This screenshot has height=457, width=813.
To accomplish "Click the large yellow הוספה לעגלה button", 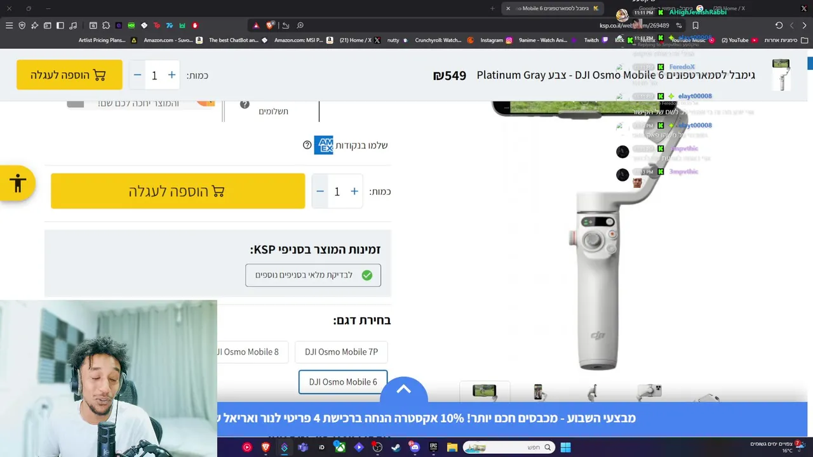I will pyautogui.click(x=178, y=191).
